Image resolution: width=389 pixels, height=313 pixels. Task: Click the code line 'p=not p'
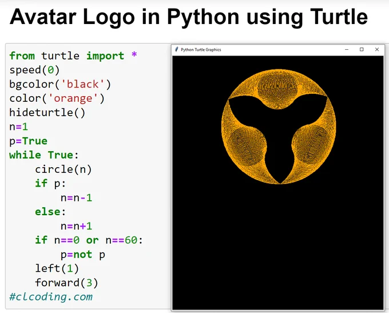(83, 255)
